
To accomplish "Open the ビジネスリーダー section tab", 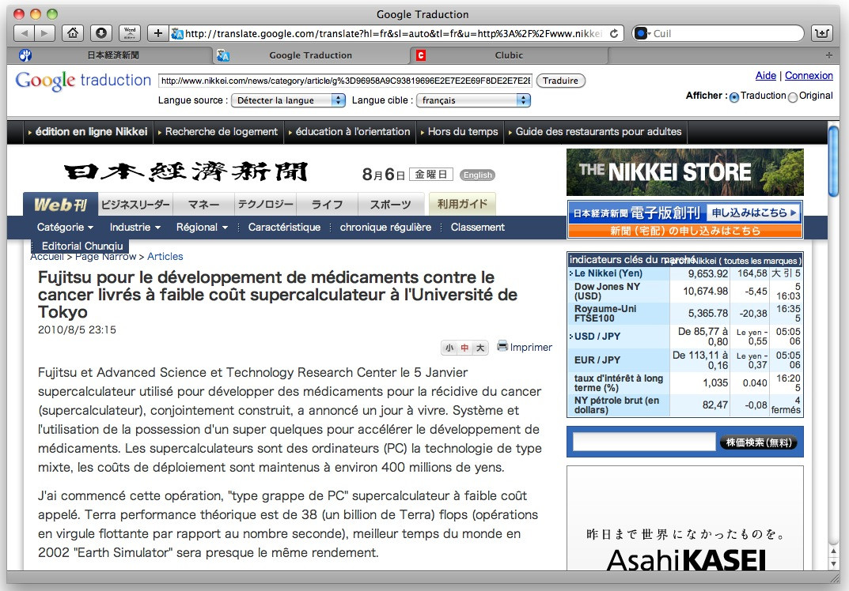I will coord(135,205).
